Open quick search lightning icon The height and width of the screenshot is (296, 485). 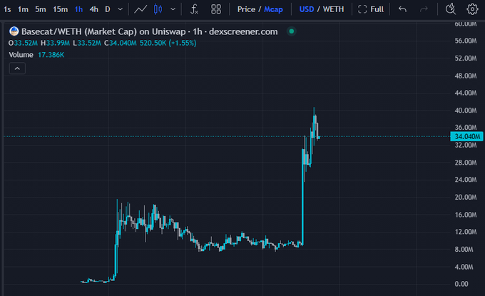coord(450,9)
